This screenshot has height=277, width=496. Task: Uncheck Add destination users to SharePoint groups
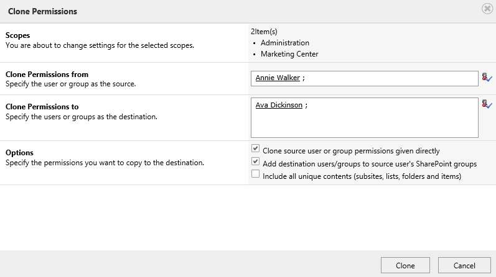pyautogui.click(x=255, y=162)
